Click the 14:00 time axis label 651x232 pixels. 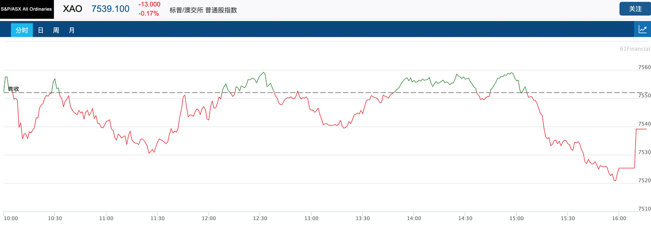414,218
